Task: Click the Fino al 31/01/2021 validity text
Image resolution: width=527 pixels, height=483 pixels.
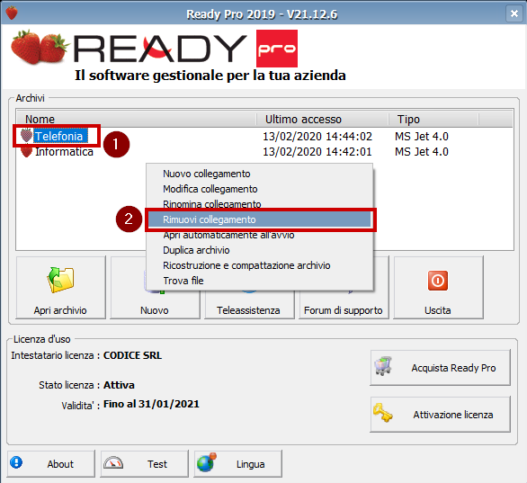Action: (151, 404)
